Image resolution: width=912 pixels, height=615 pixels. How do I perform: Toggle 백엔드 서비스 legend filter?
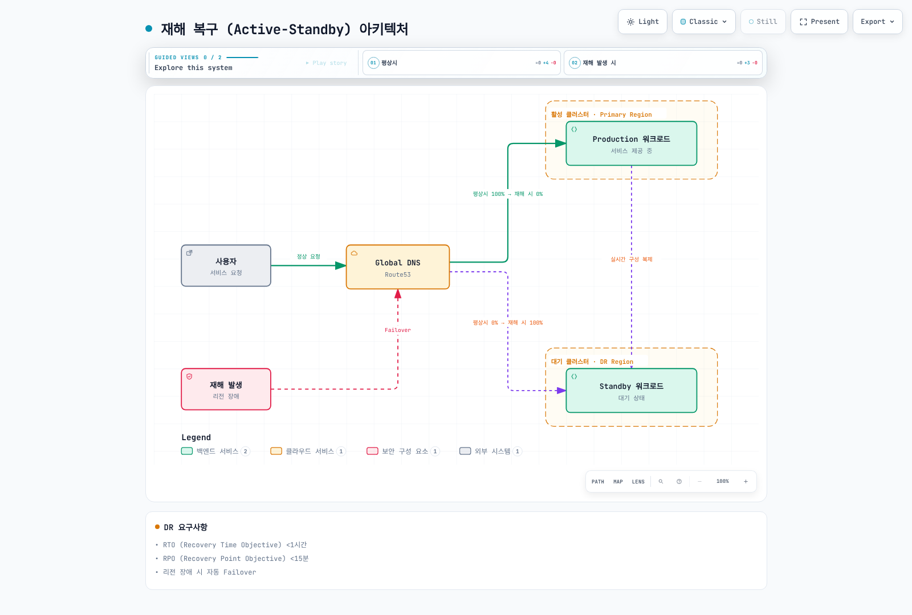point(215,451)
